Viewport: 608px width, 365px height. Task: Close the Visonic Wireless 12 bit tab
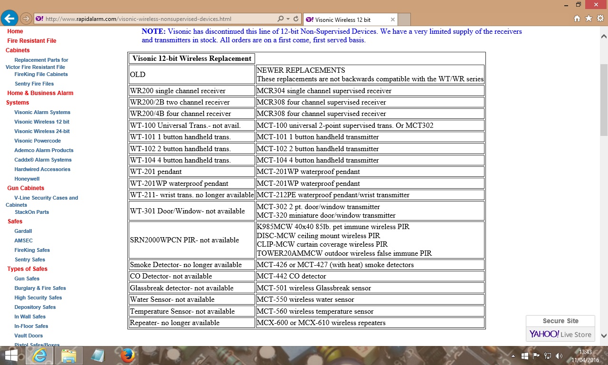tap(393, 19)
